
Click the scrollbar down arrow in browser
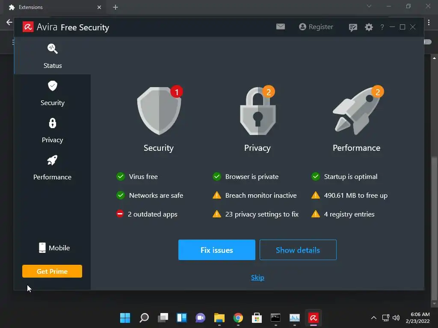point(434,304)
